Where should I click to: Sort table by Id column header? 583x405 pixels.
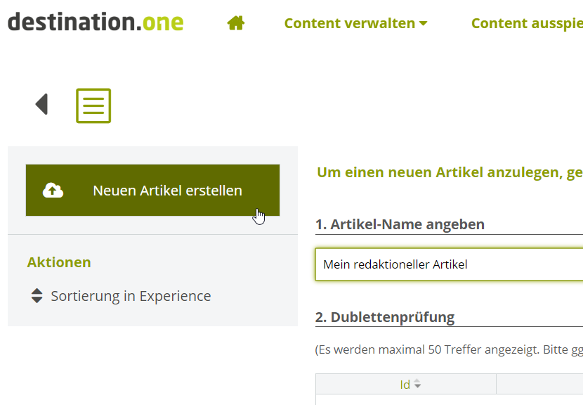tap(405, 385)
